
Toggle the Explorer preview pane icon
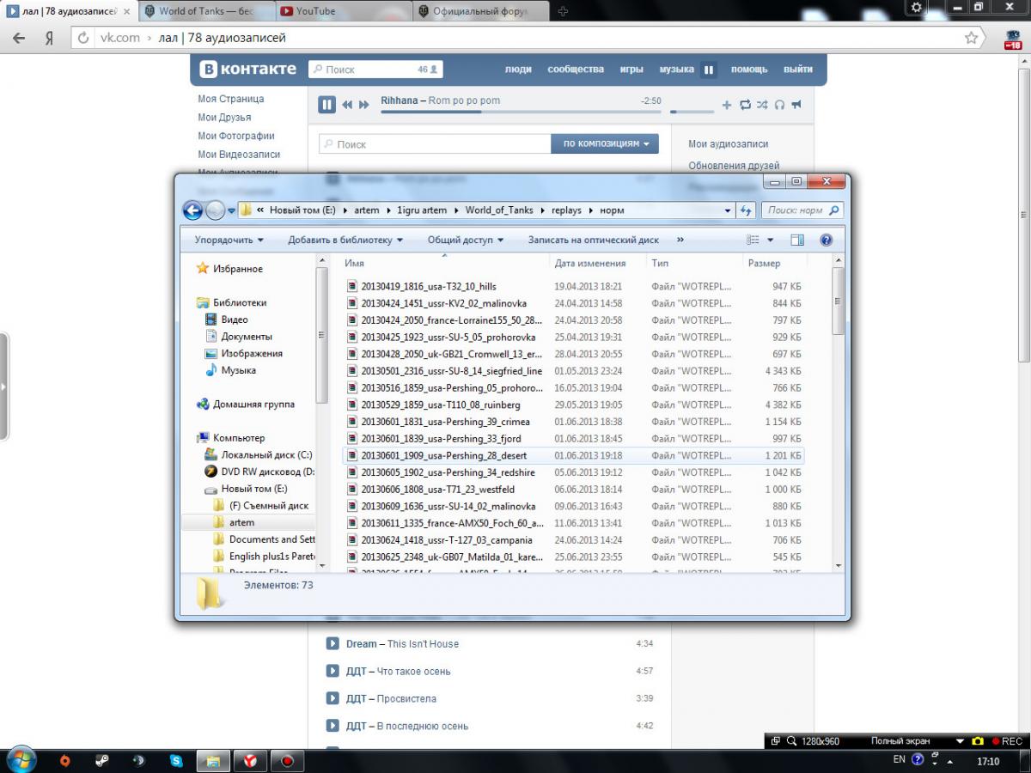coord(797,240)
